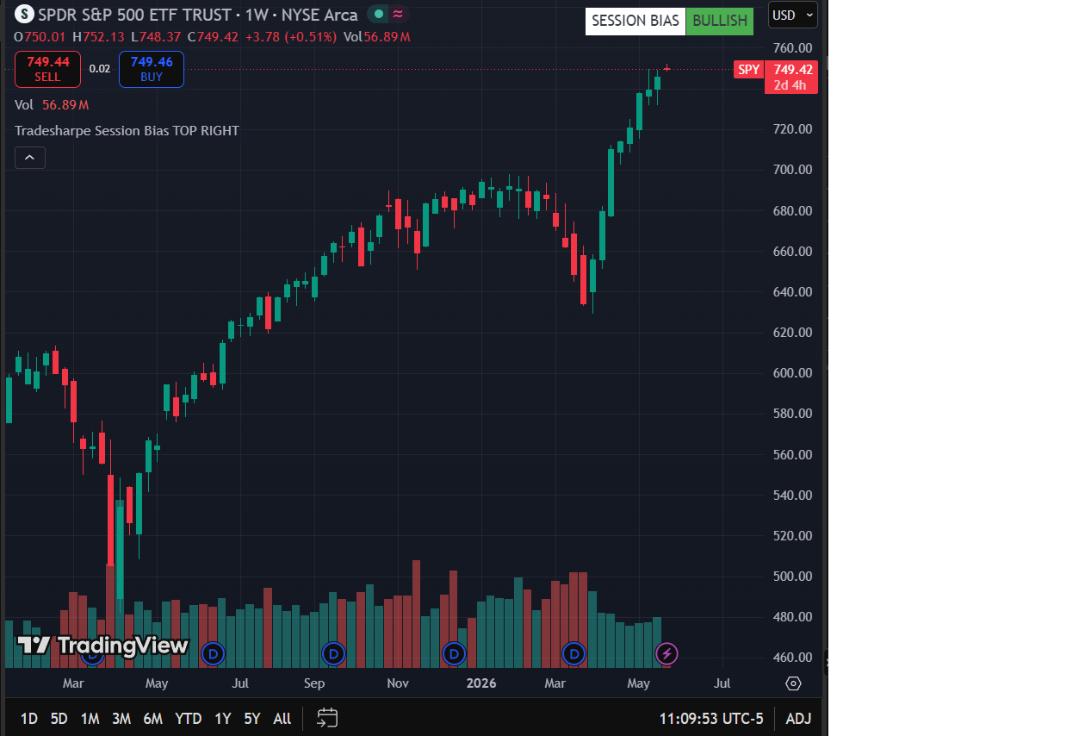Screen dimensions: 1091x736
Task: Click the green BULLISH label
Action: (x=719, y=21)
